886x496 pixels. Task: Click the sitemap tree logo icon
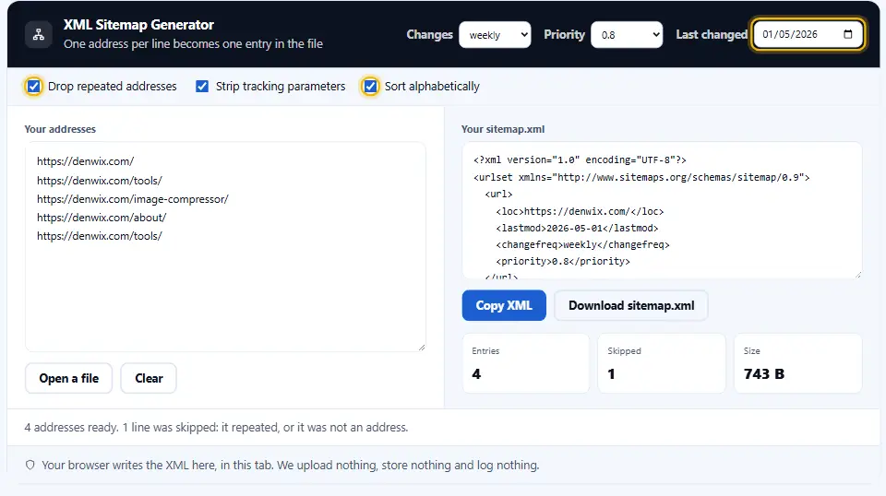(39, 34)
